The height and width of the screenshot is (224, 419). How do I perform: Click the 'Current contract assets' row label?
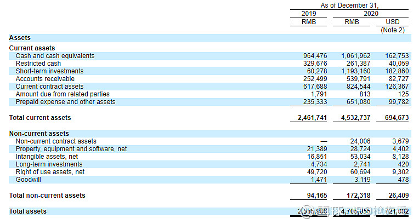50,87
